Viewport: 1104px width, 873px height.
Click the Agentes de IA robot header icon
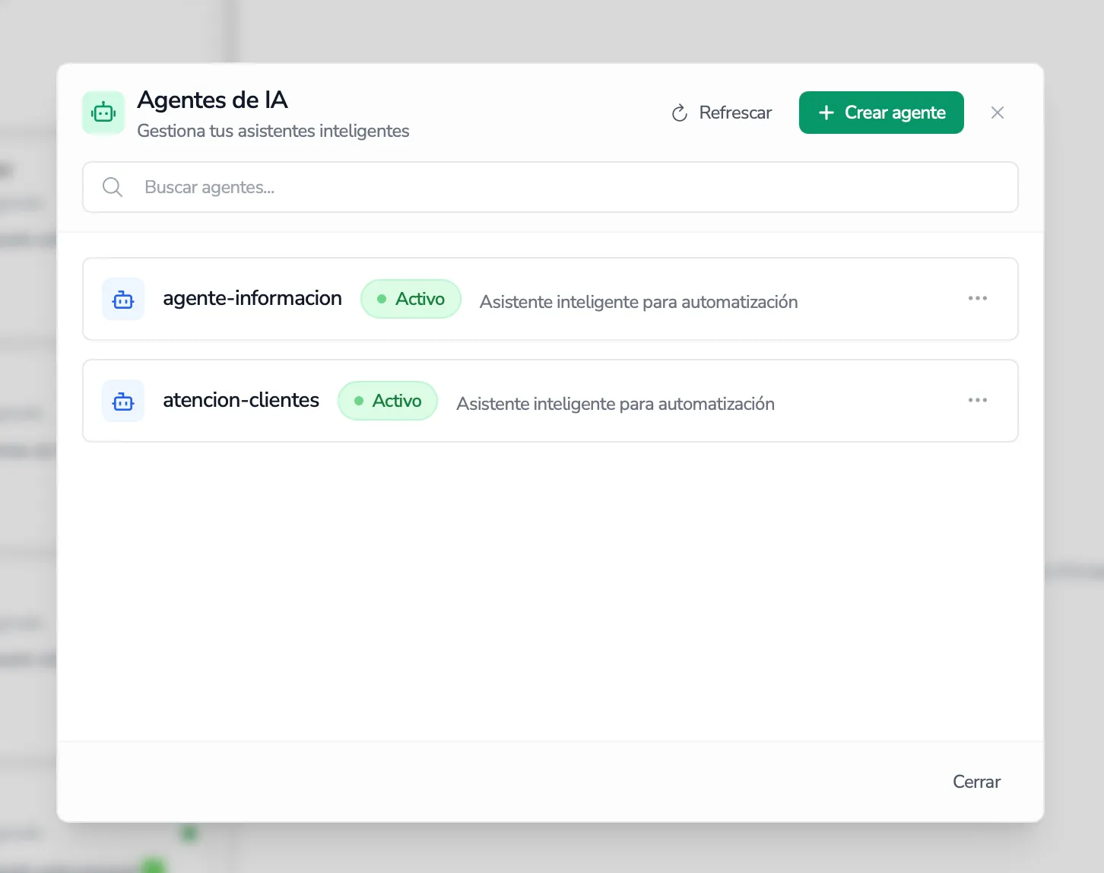[103, 112]
